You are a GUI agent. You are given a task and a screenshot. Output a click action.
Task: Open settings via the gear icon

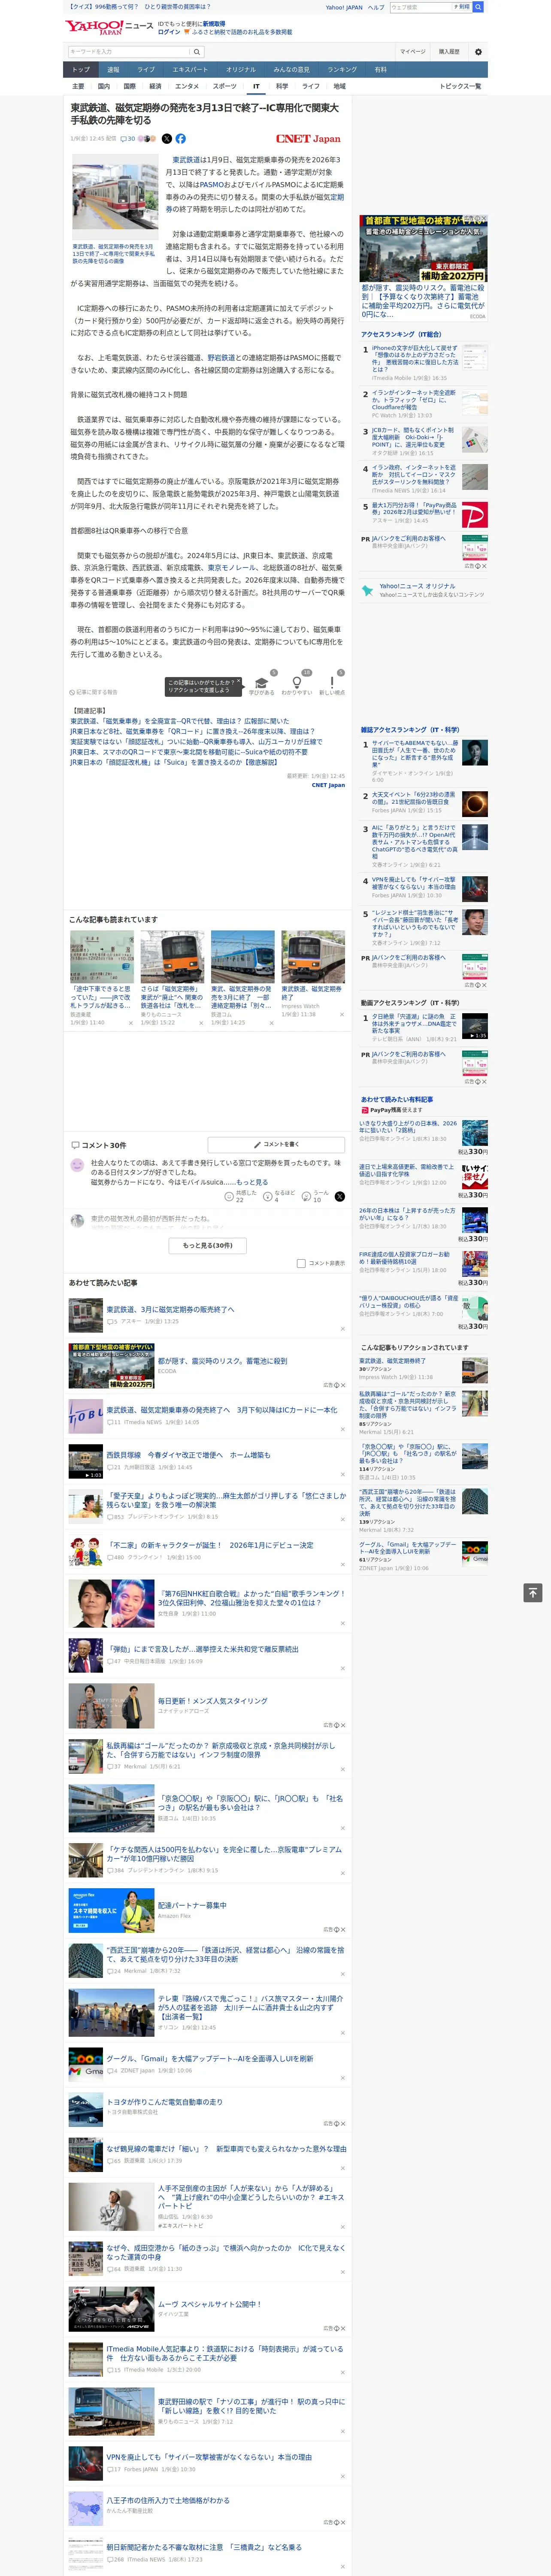(478, 52)
